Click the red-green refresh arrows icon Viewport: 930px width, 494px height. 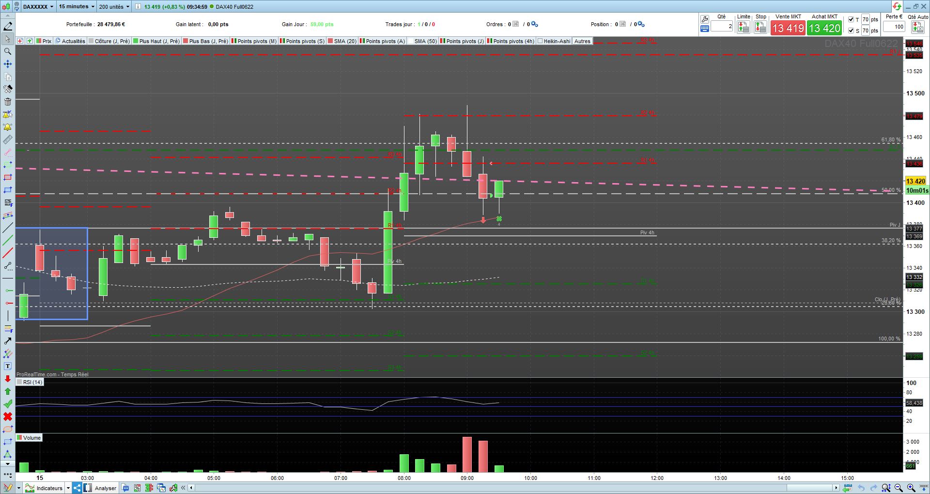coord(897,6)
